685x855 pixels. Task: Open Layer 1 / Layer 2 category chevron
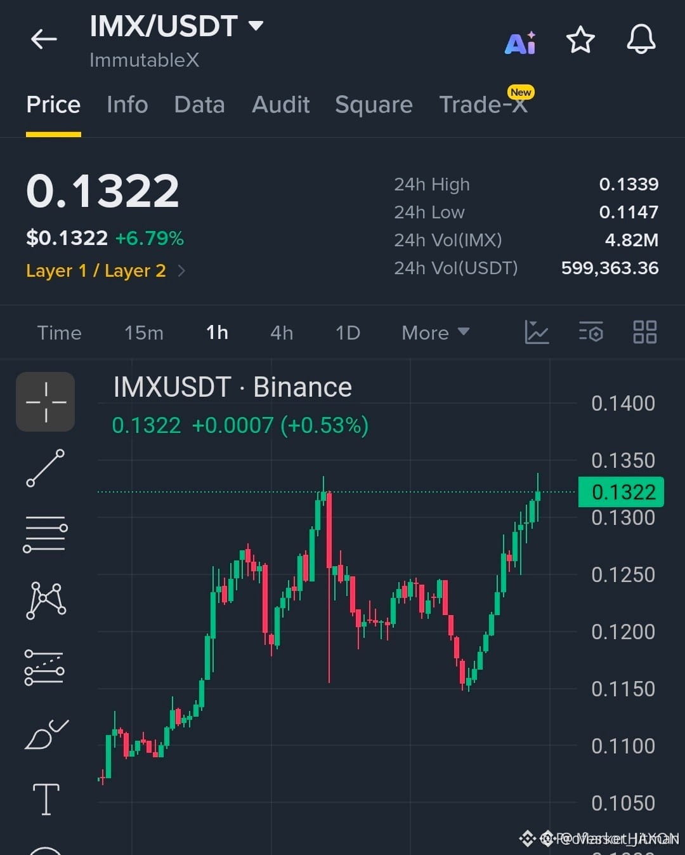click(181, 271)
